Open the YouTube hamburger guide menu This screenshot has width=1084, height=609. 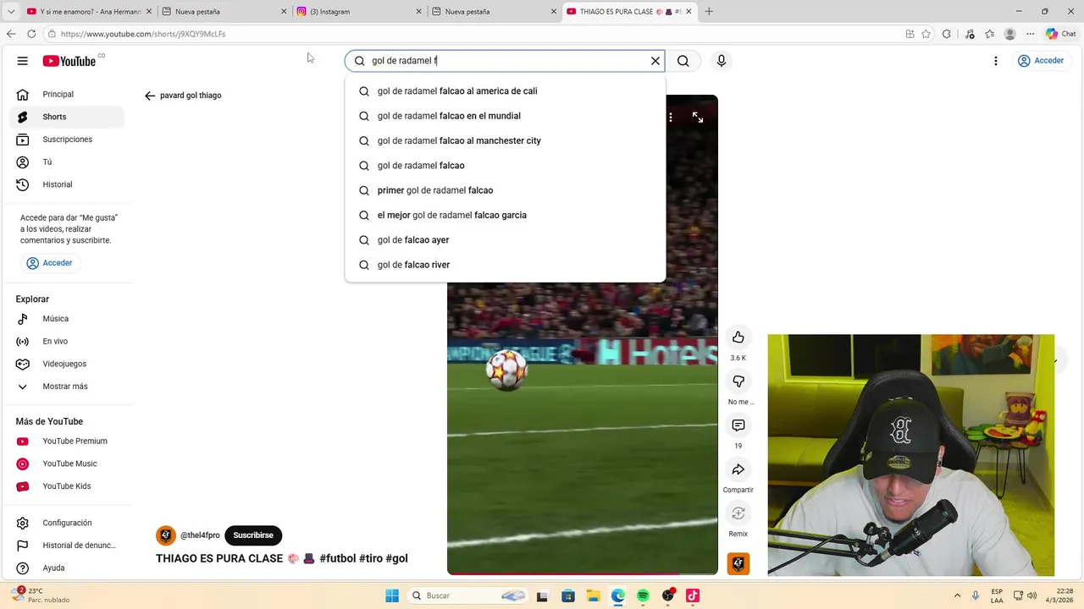coord(23,61)
